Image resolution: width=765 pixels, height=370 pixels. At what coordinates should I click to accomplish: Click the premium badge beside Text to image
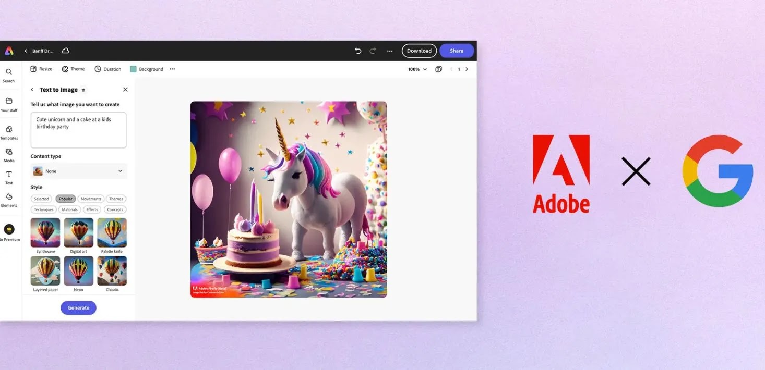click(83, 90)
